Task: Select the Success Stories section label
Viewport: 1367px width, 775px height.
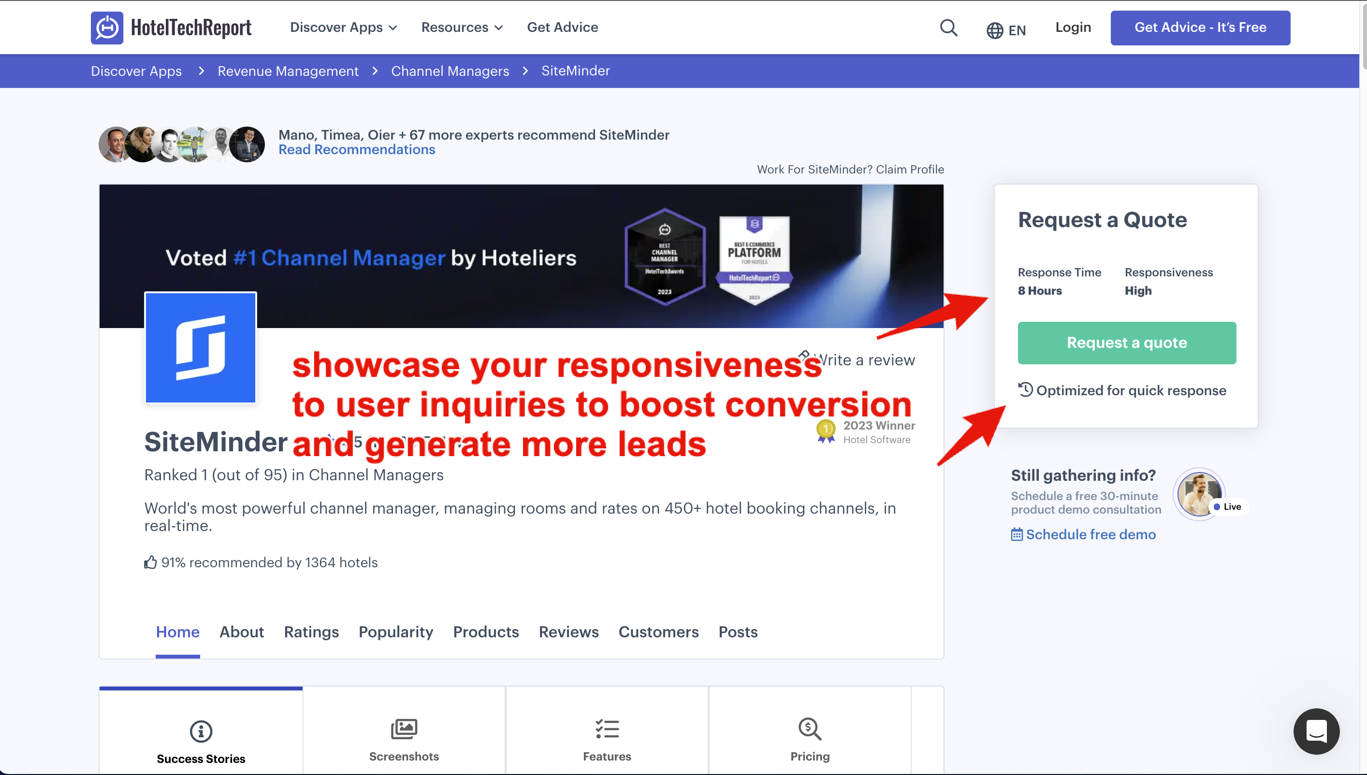Action: pos(201,759)
